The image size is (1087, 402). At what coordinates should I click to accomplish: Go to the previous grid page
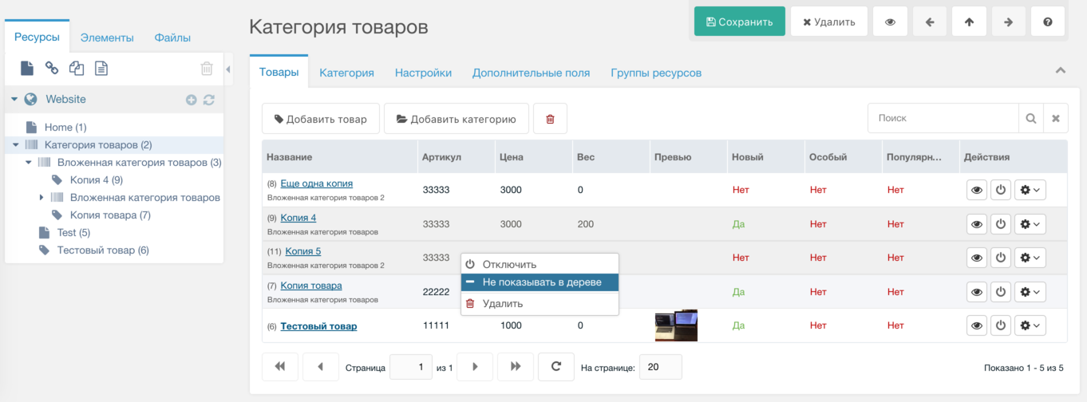tap(321, 367)
